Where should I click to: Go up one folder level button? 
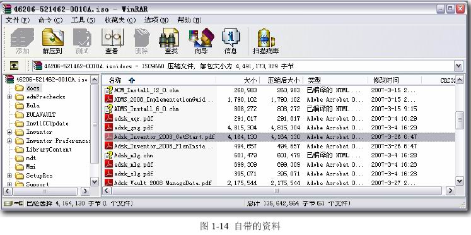coord(14,66)
